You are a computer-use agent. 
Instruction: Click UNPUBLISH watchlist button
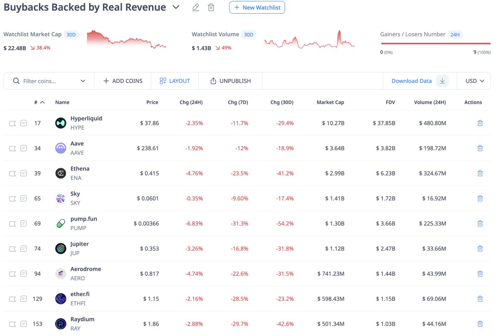[x=230, y=81]
